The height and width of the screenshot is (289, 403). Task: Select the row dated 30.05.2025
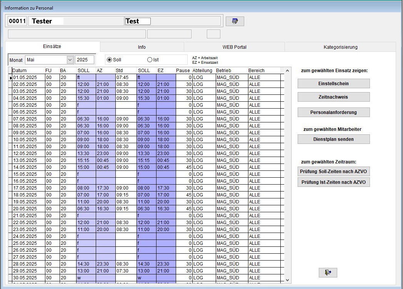[x=146, y=278]
